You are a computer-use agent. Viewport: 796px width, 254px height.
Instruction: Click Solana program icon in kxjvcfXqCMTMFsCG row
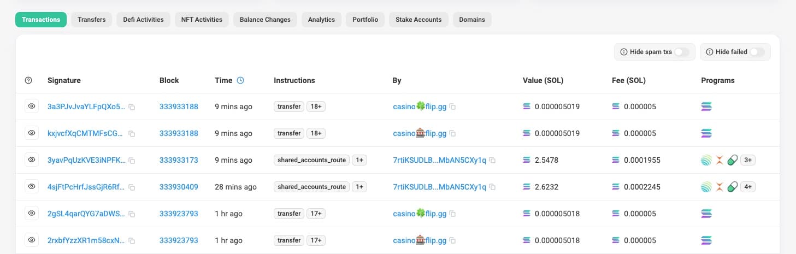(706, 133)
